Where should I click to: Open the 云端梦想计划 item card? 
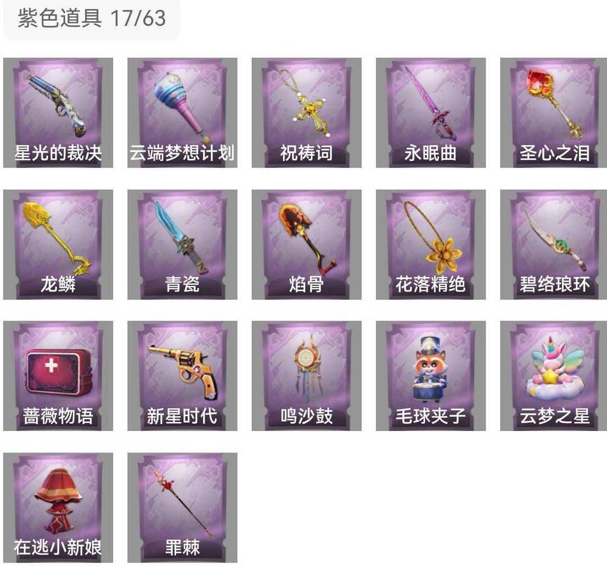click(182, 113)
